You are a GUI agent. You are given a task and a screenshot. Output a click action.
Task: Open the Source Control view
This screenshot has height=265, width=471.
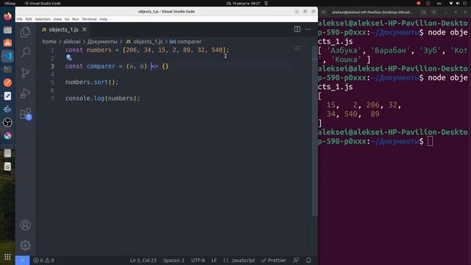click(x=25, y=73)
